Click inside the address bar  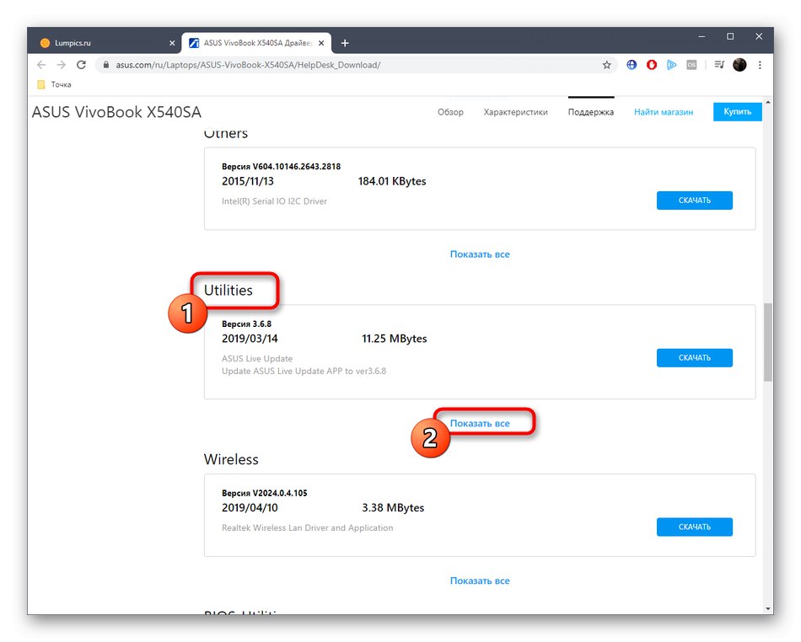pos(337,64)
